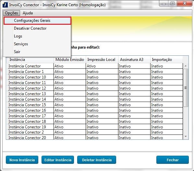The image size is (194, 171).
Task: Select the row 'Instância Conector 16'
Action: click(95, 110)
